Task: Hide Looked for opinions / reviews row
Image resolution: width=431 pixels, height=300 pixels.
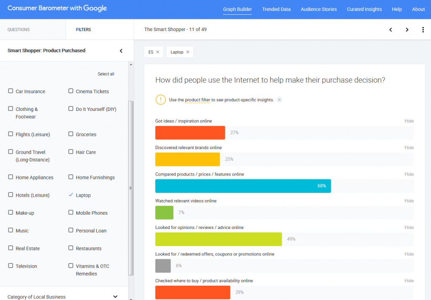Action: click(409, 228)
